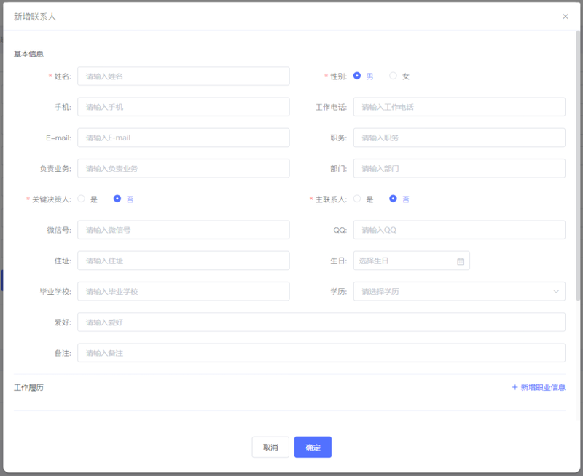Image resolution: width=583 pixels, height=476 pixels.
Task: Click 新增职业信息 link
Action: click(543, 387)
